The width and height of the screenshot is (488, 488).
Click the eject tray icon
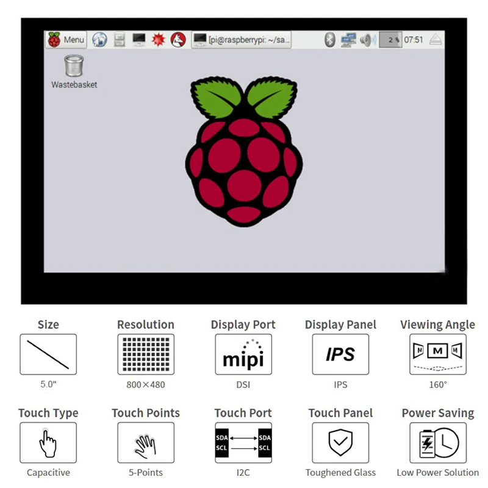[436, 40]
